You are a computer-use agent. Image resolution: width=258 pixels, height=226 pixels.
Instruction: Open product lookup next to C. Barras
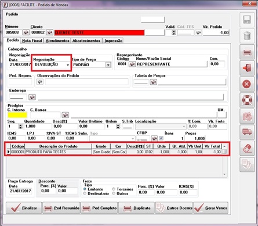66,115
